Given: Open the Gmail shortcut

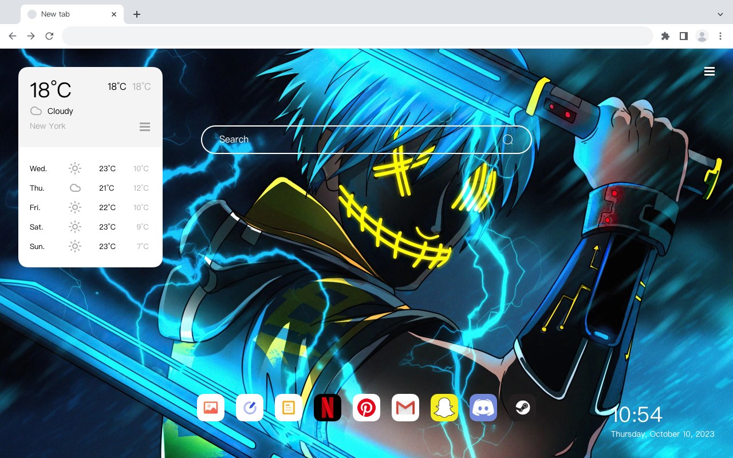Looking at the screenshot, I should [x=405, y=408].
